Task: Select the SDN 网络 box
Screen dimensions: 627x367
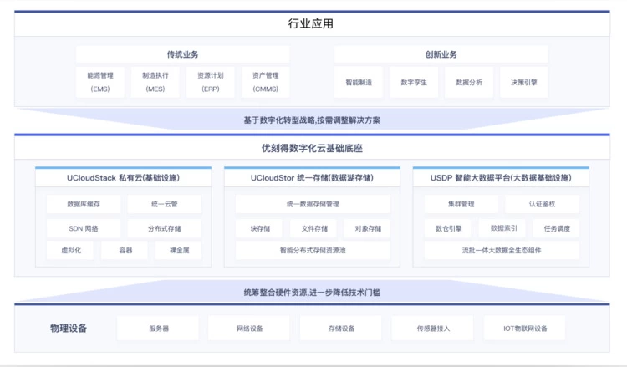Action: [83, 228]
